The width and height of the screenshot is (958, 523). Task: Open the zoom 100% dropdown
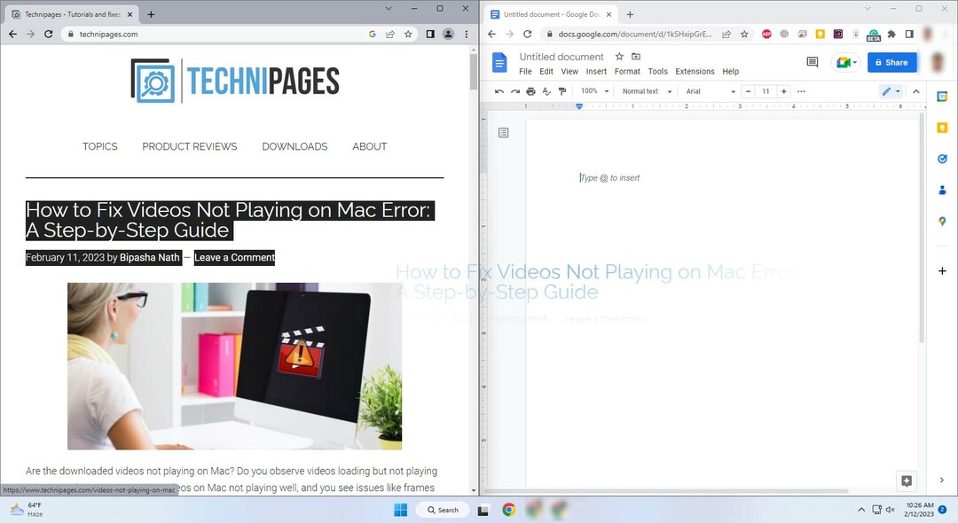pyautogui.click(x=594, y=91)
